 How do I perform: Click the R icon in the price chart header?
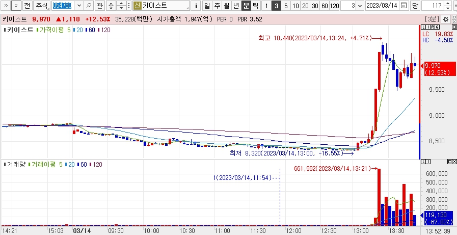coord(432,27)
